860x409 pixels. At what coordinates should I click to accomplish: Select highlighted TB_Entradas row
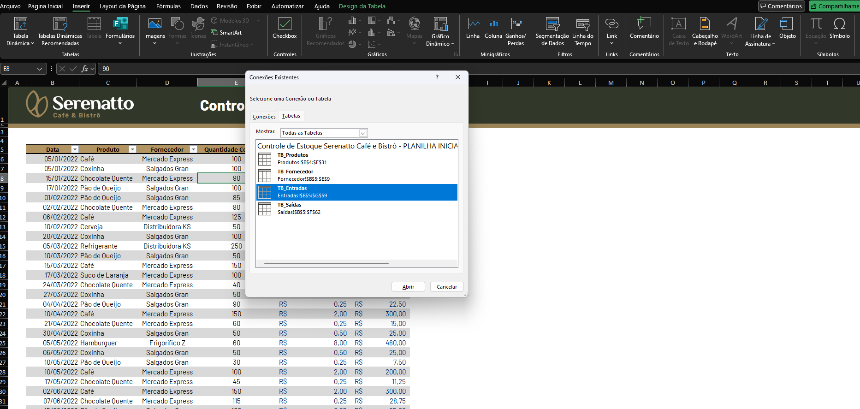356,192
